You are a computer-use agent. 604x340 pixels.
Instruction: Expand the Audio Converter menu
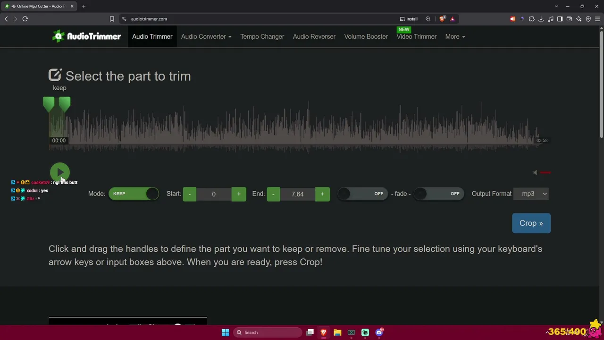point(206,36)
